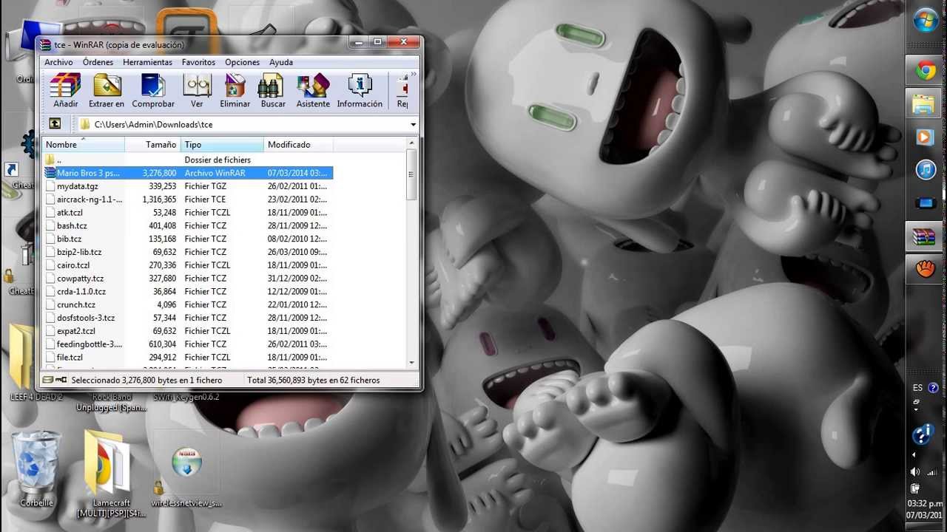The height and width of the screenshot is (532, 947).
Task: Open Google Chrome from the taskbar
Action: pyautogui.click(x=925, y=71)
